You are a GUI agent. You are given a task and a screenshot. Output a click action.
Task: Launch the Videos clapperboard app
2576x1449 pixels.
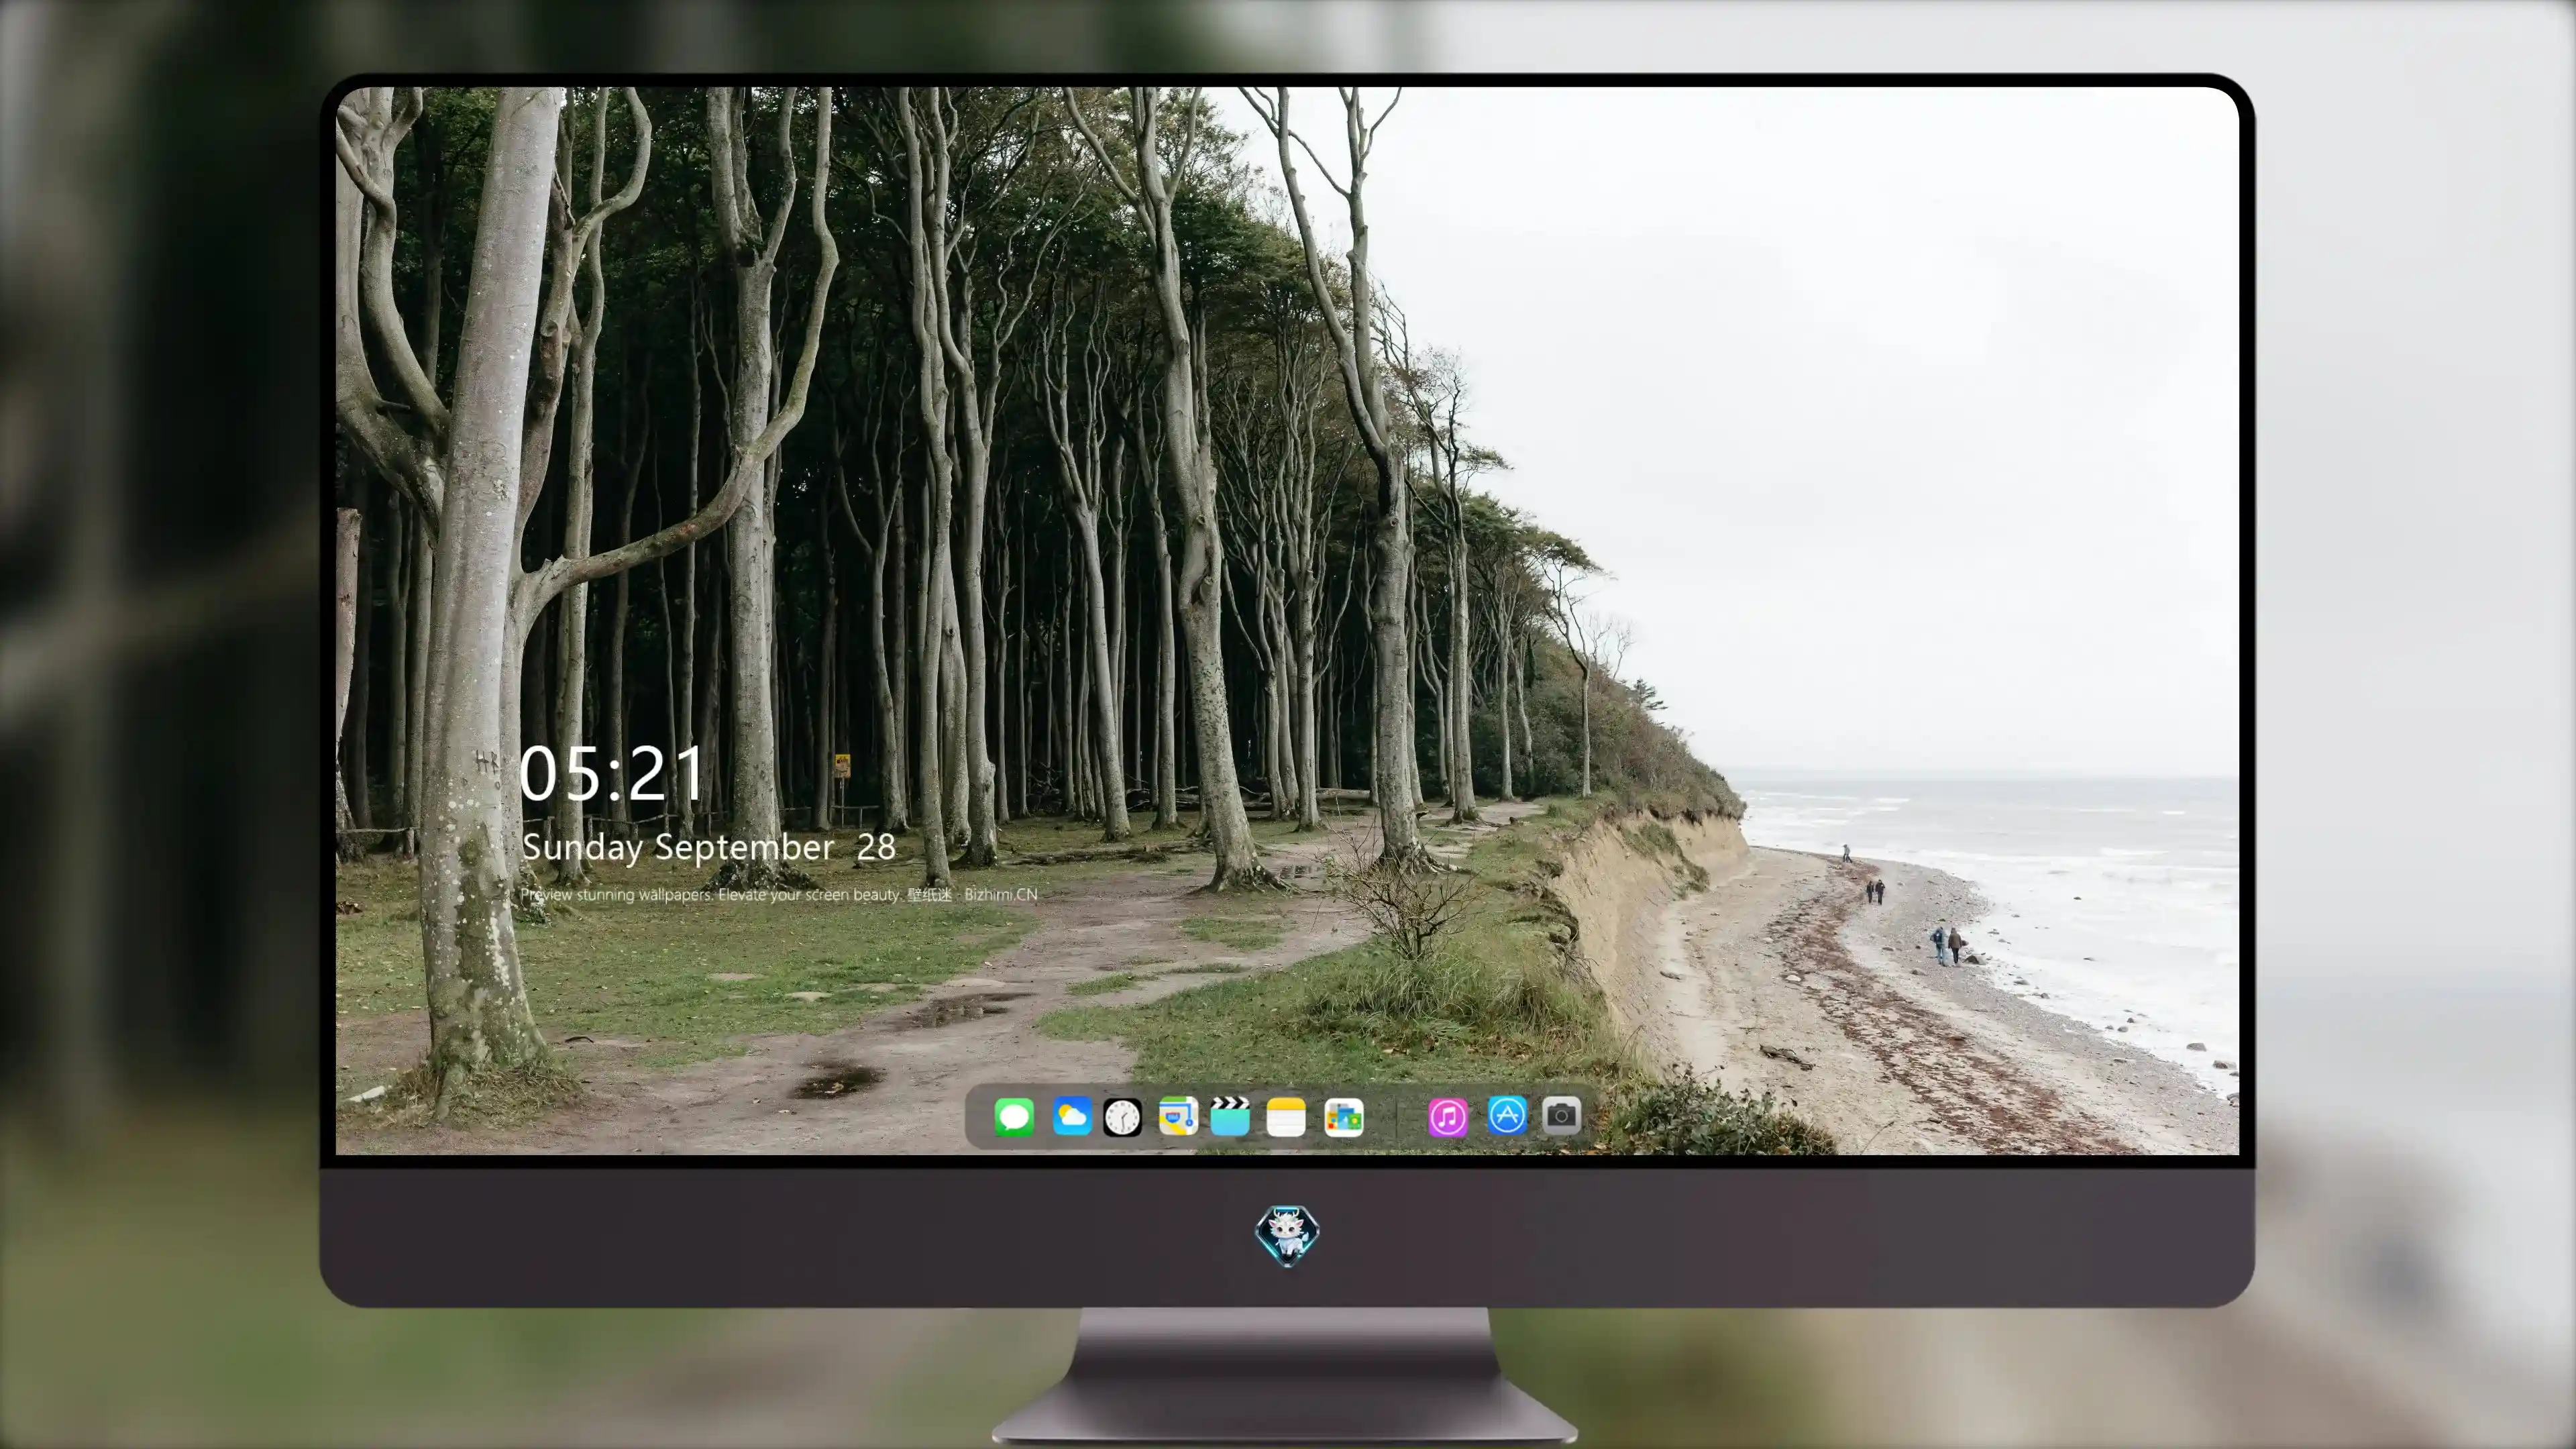click(x=1230, y=1116)
